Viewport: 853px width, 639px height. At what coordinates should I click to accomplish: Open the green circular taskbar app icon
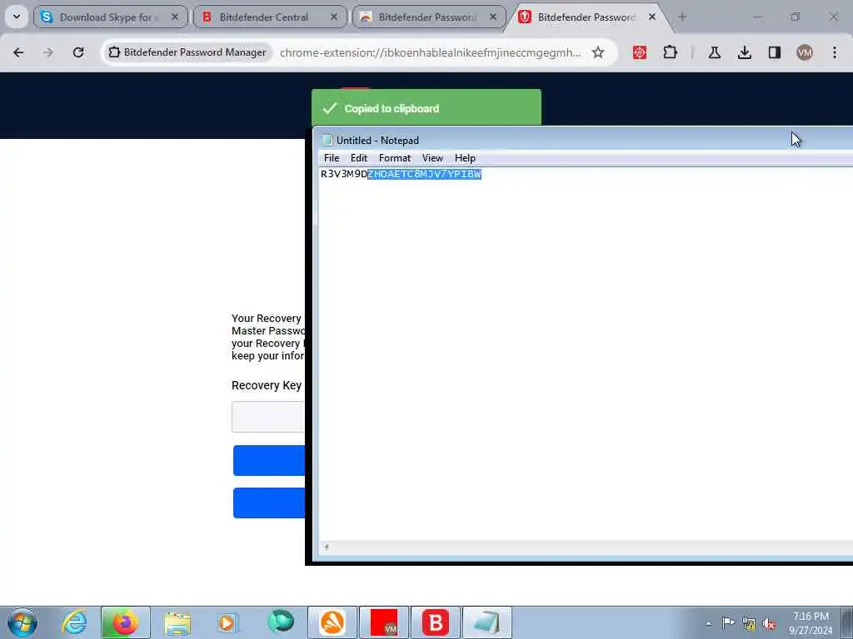pos(281,622)
